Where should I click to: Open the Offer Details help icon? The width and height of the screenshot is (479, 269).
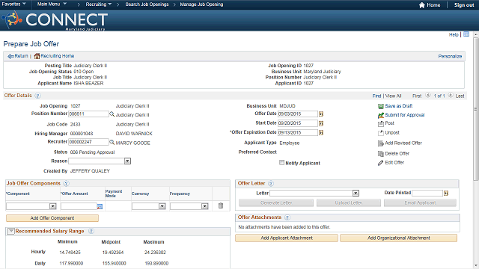pyautogui.click(x=37, y=96)
